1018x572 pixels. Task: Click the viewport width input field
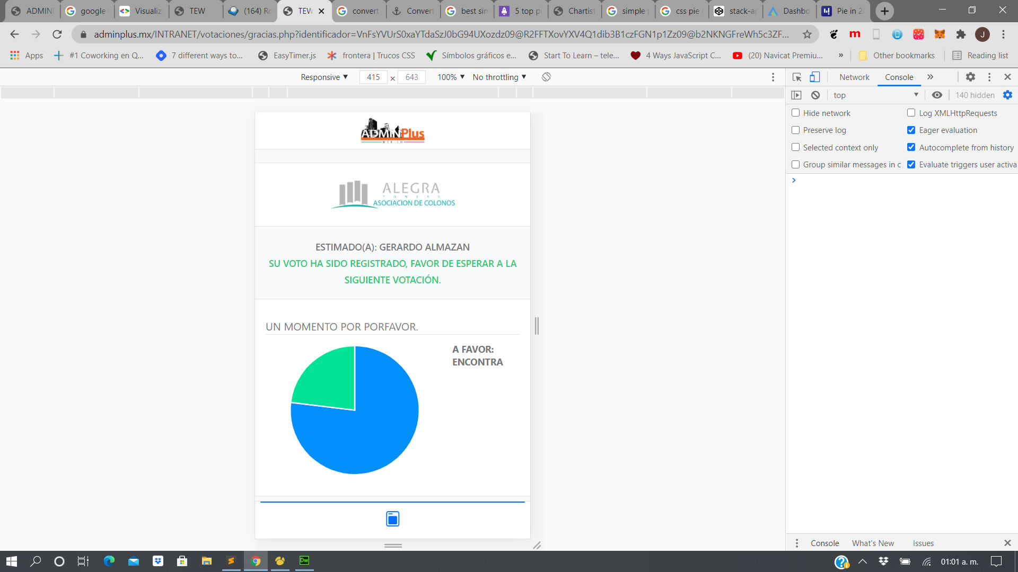pyautogui.click(x=373, y=77)
